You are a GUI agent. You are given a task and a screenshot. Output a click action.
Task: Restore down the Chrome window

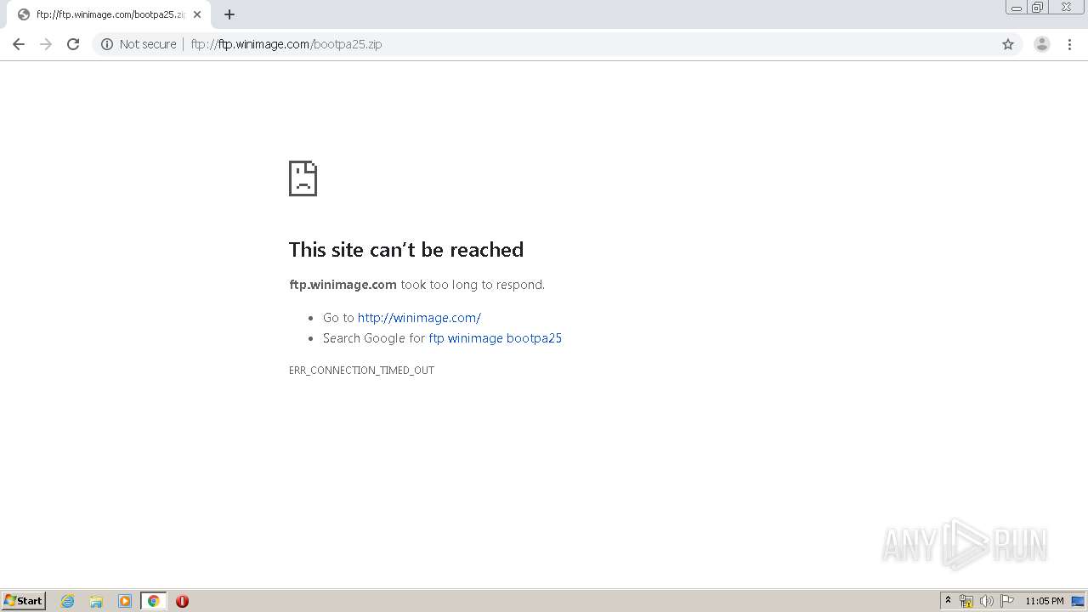[x=1038, y=8]
